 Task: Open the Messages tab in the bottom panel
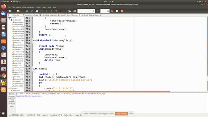tap(12, 99)
